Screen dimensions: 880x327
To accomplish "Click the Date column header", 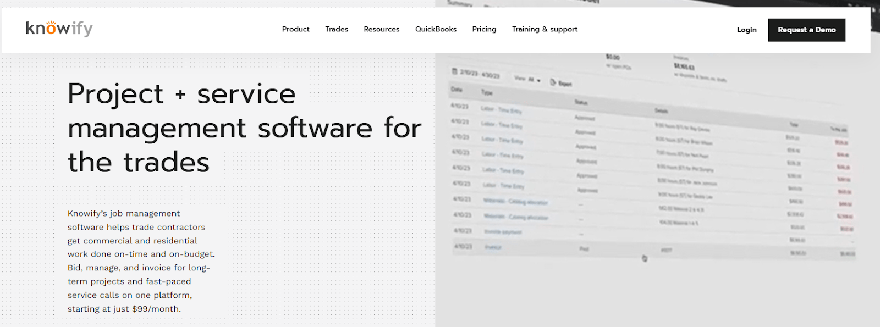I will pos(457,89).
